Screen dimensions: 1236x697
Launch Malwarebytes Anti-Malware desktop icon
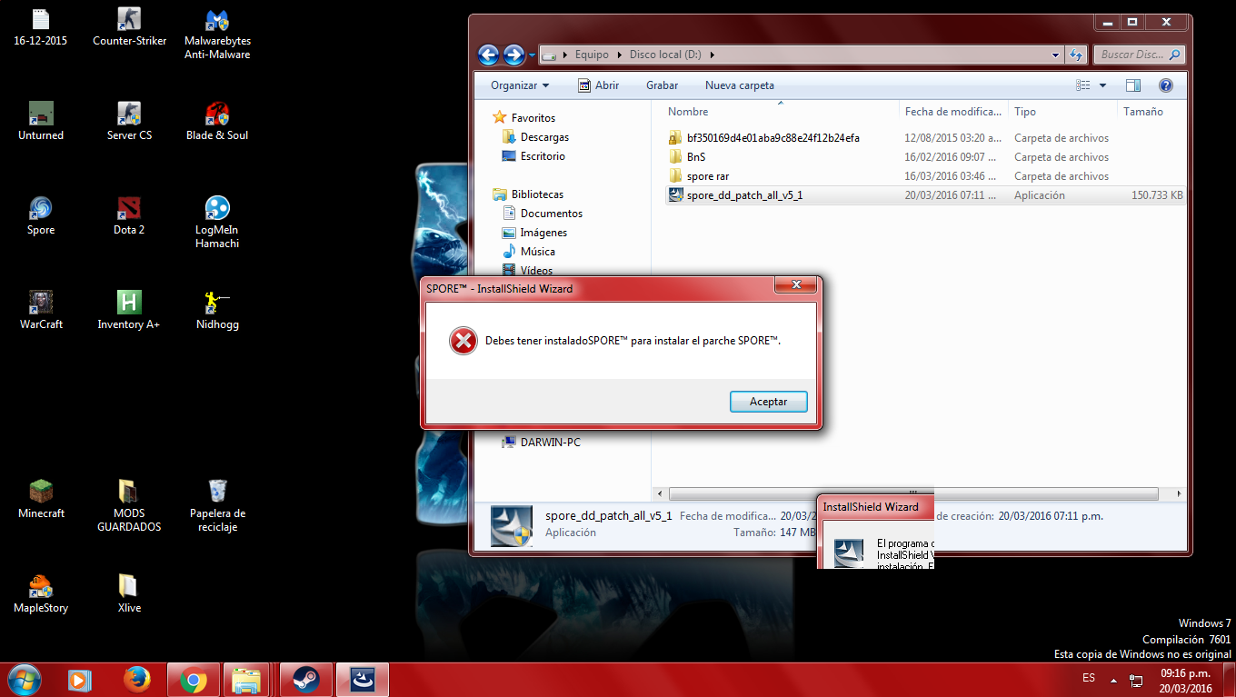pos(217,34)
